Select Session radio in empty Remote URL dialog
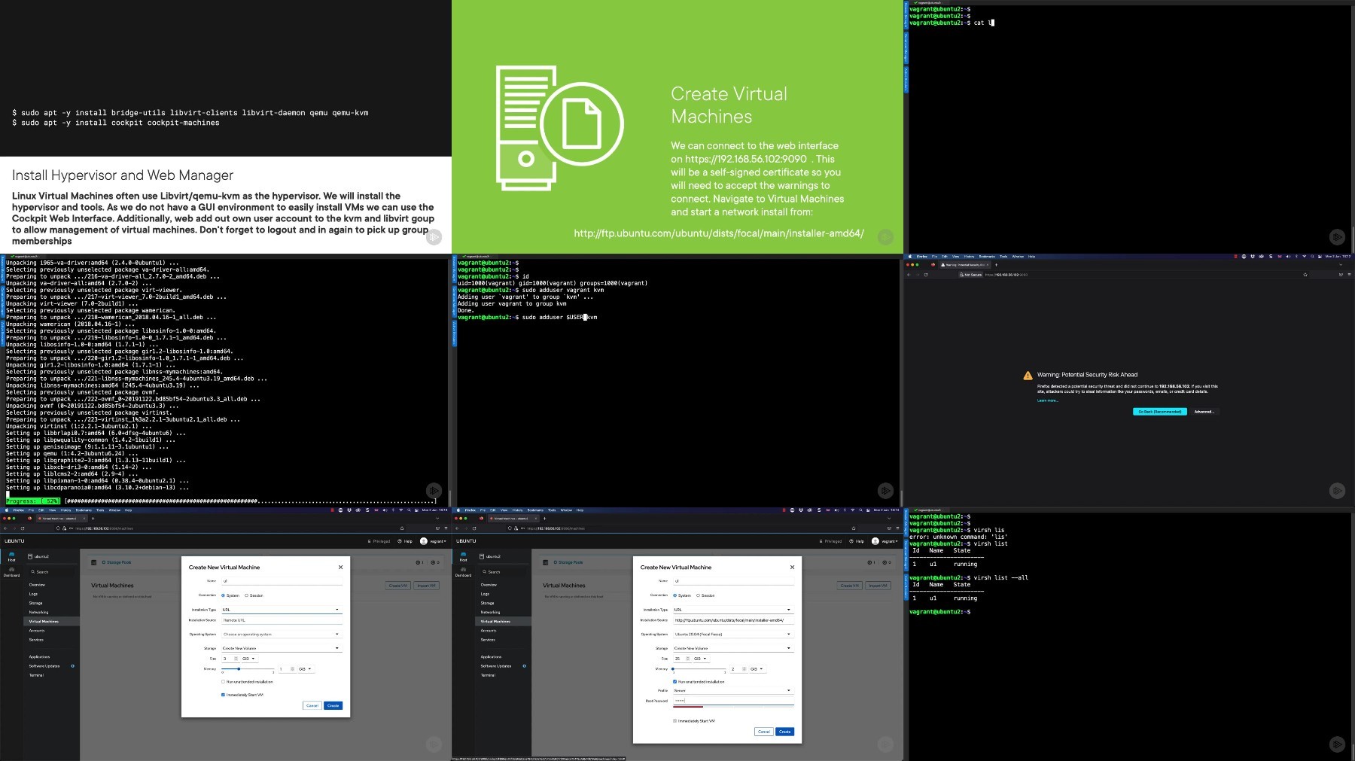This screenshot has height=761, width=1355. click(x=246, y=595)
